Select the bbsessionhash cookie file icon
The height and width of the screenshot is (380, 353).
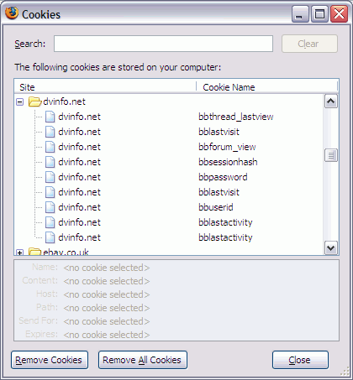coord(50,162)
